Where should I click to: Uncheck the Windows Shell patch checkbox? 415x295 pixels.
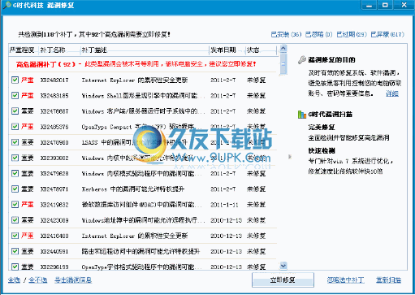click(15, 95)
